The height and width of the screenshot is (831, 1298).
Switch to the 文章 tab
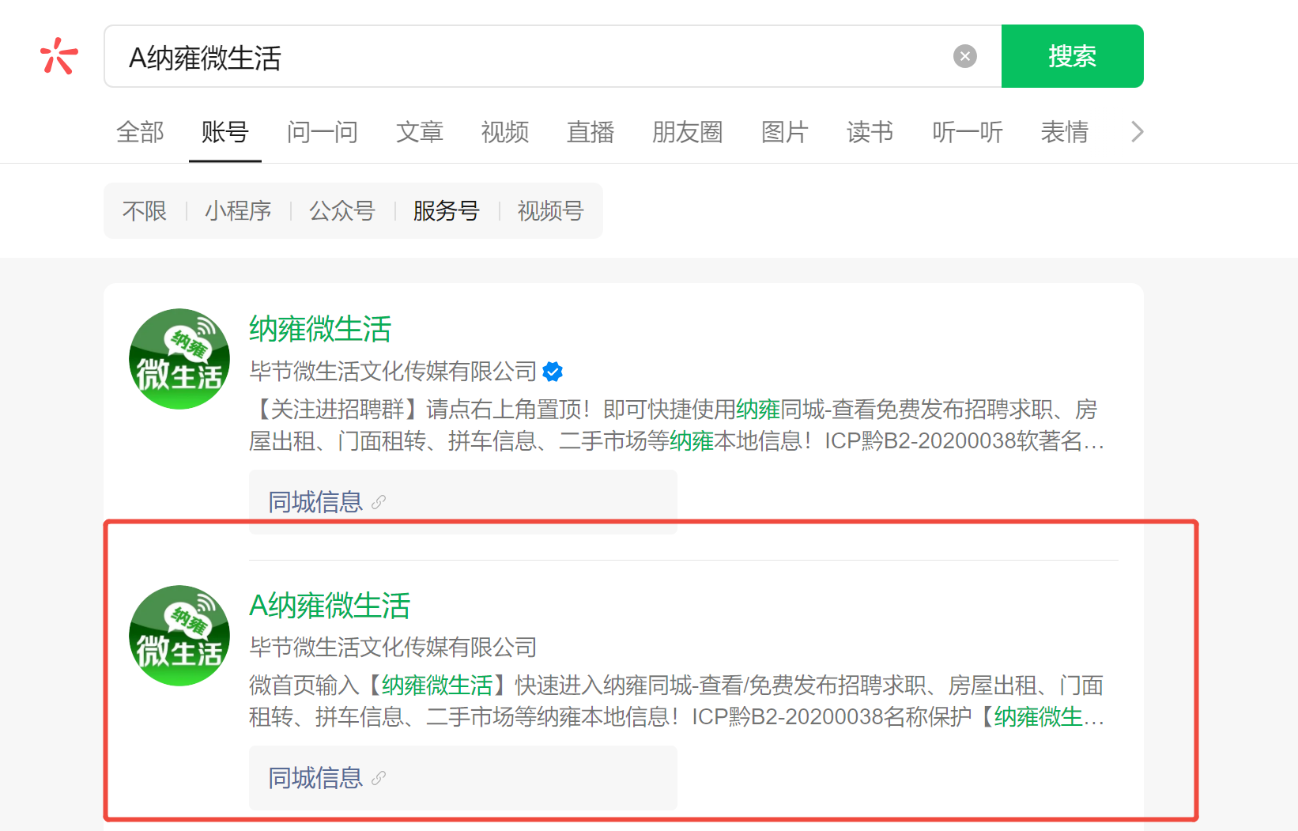[x=420, y=131]
